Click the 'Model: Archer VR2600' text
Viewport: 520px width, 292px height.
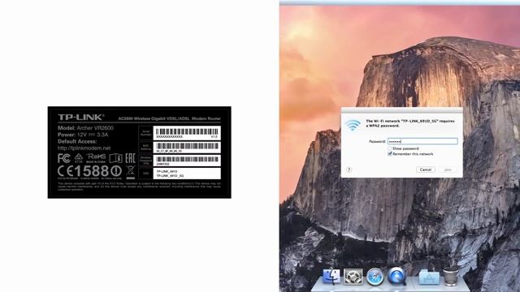click(x=85, y=128)
